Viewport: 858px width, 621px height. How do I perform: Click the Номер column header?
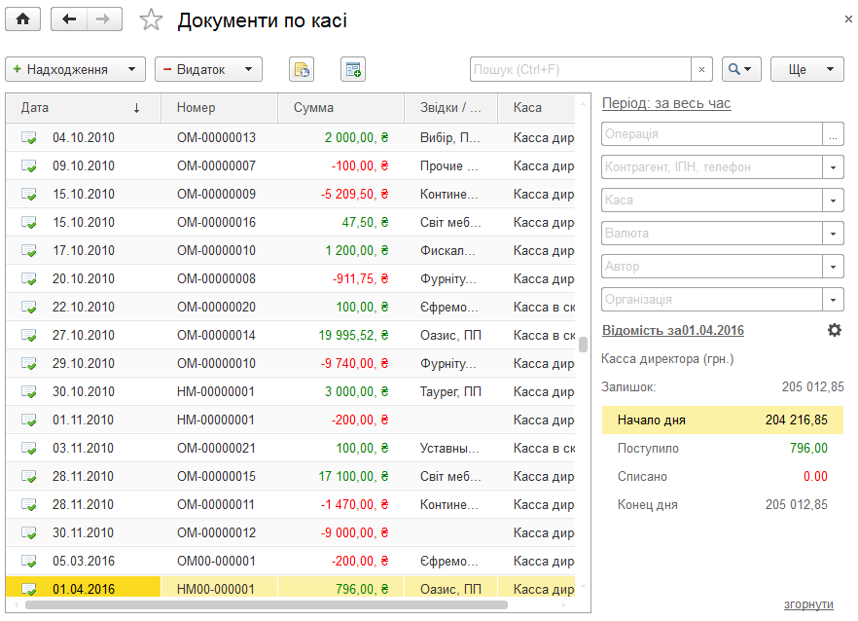[x=220, y=108]
